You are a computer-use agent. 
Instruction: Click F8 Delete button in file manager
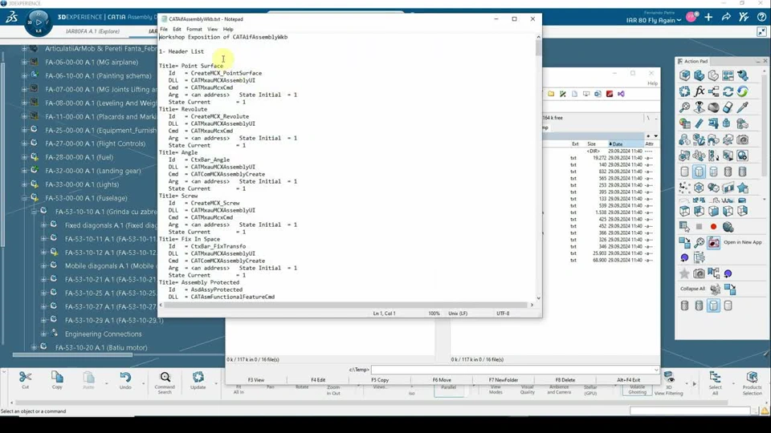[565, 379]
